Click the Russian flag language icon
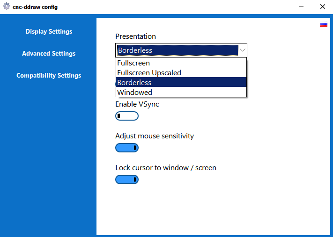The height and width of the screenshot is (237, 333). tap(323, 24)
